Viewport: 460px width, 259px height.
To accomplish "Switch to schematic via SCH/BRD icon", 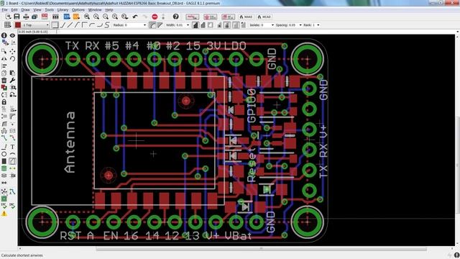I will [45, 17].
